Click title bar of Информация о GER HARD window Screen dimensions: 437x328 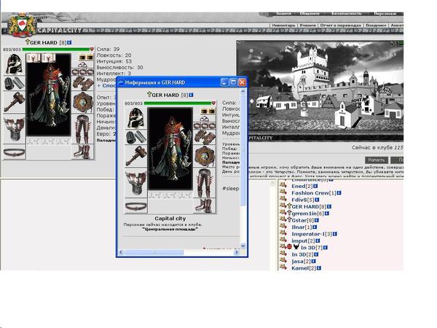(x=169, y=82)
